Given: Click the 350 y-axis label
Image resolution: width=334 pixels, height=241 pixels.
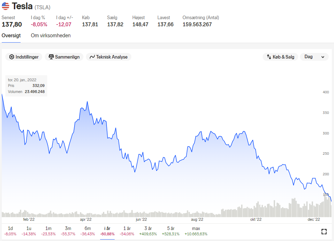Looking at the screenshot, I should click(326, 113).
